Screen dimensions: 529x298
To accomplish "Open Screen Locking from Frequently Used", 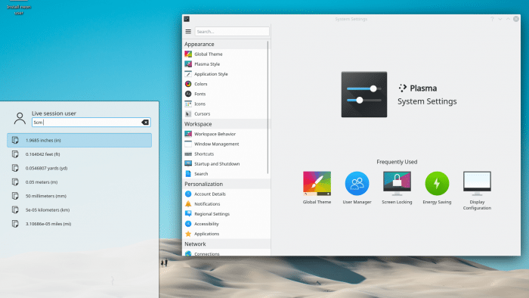I will (397, 188).
